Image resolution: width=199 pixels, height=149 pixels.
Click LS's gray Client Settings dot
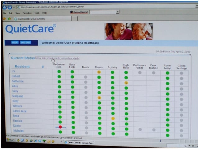(182, 73)
